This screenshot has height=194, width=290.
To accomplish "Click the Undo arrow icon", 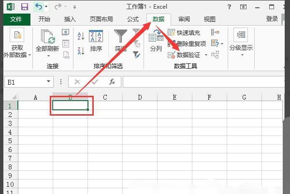I will (x=39, y=7).
